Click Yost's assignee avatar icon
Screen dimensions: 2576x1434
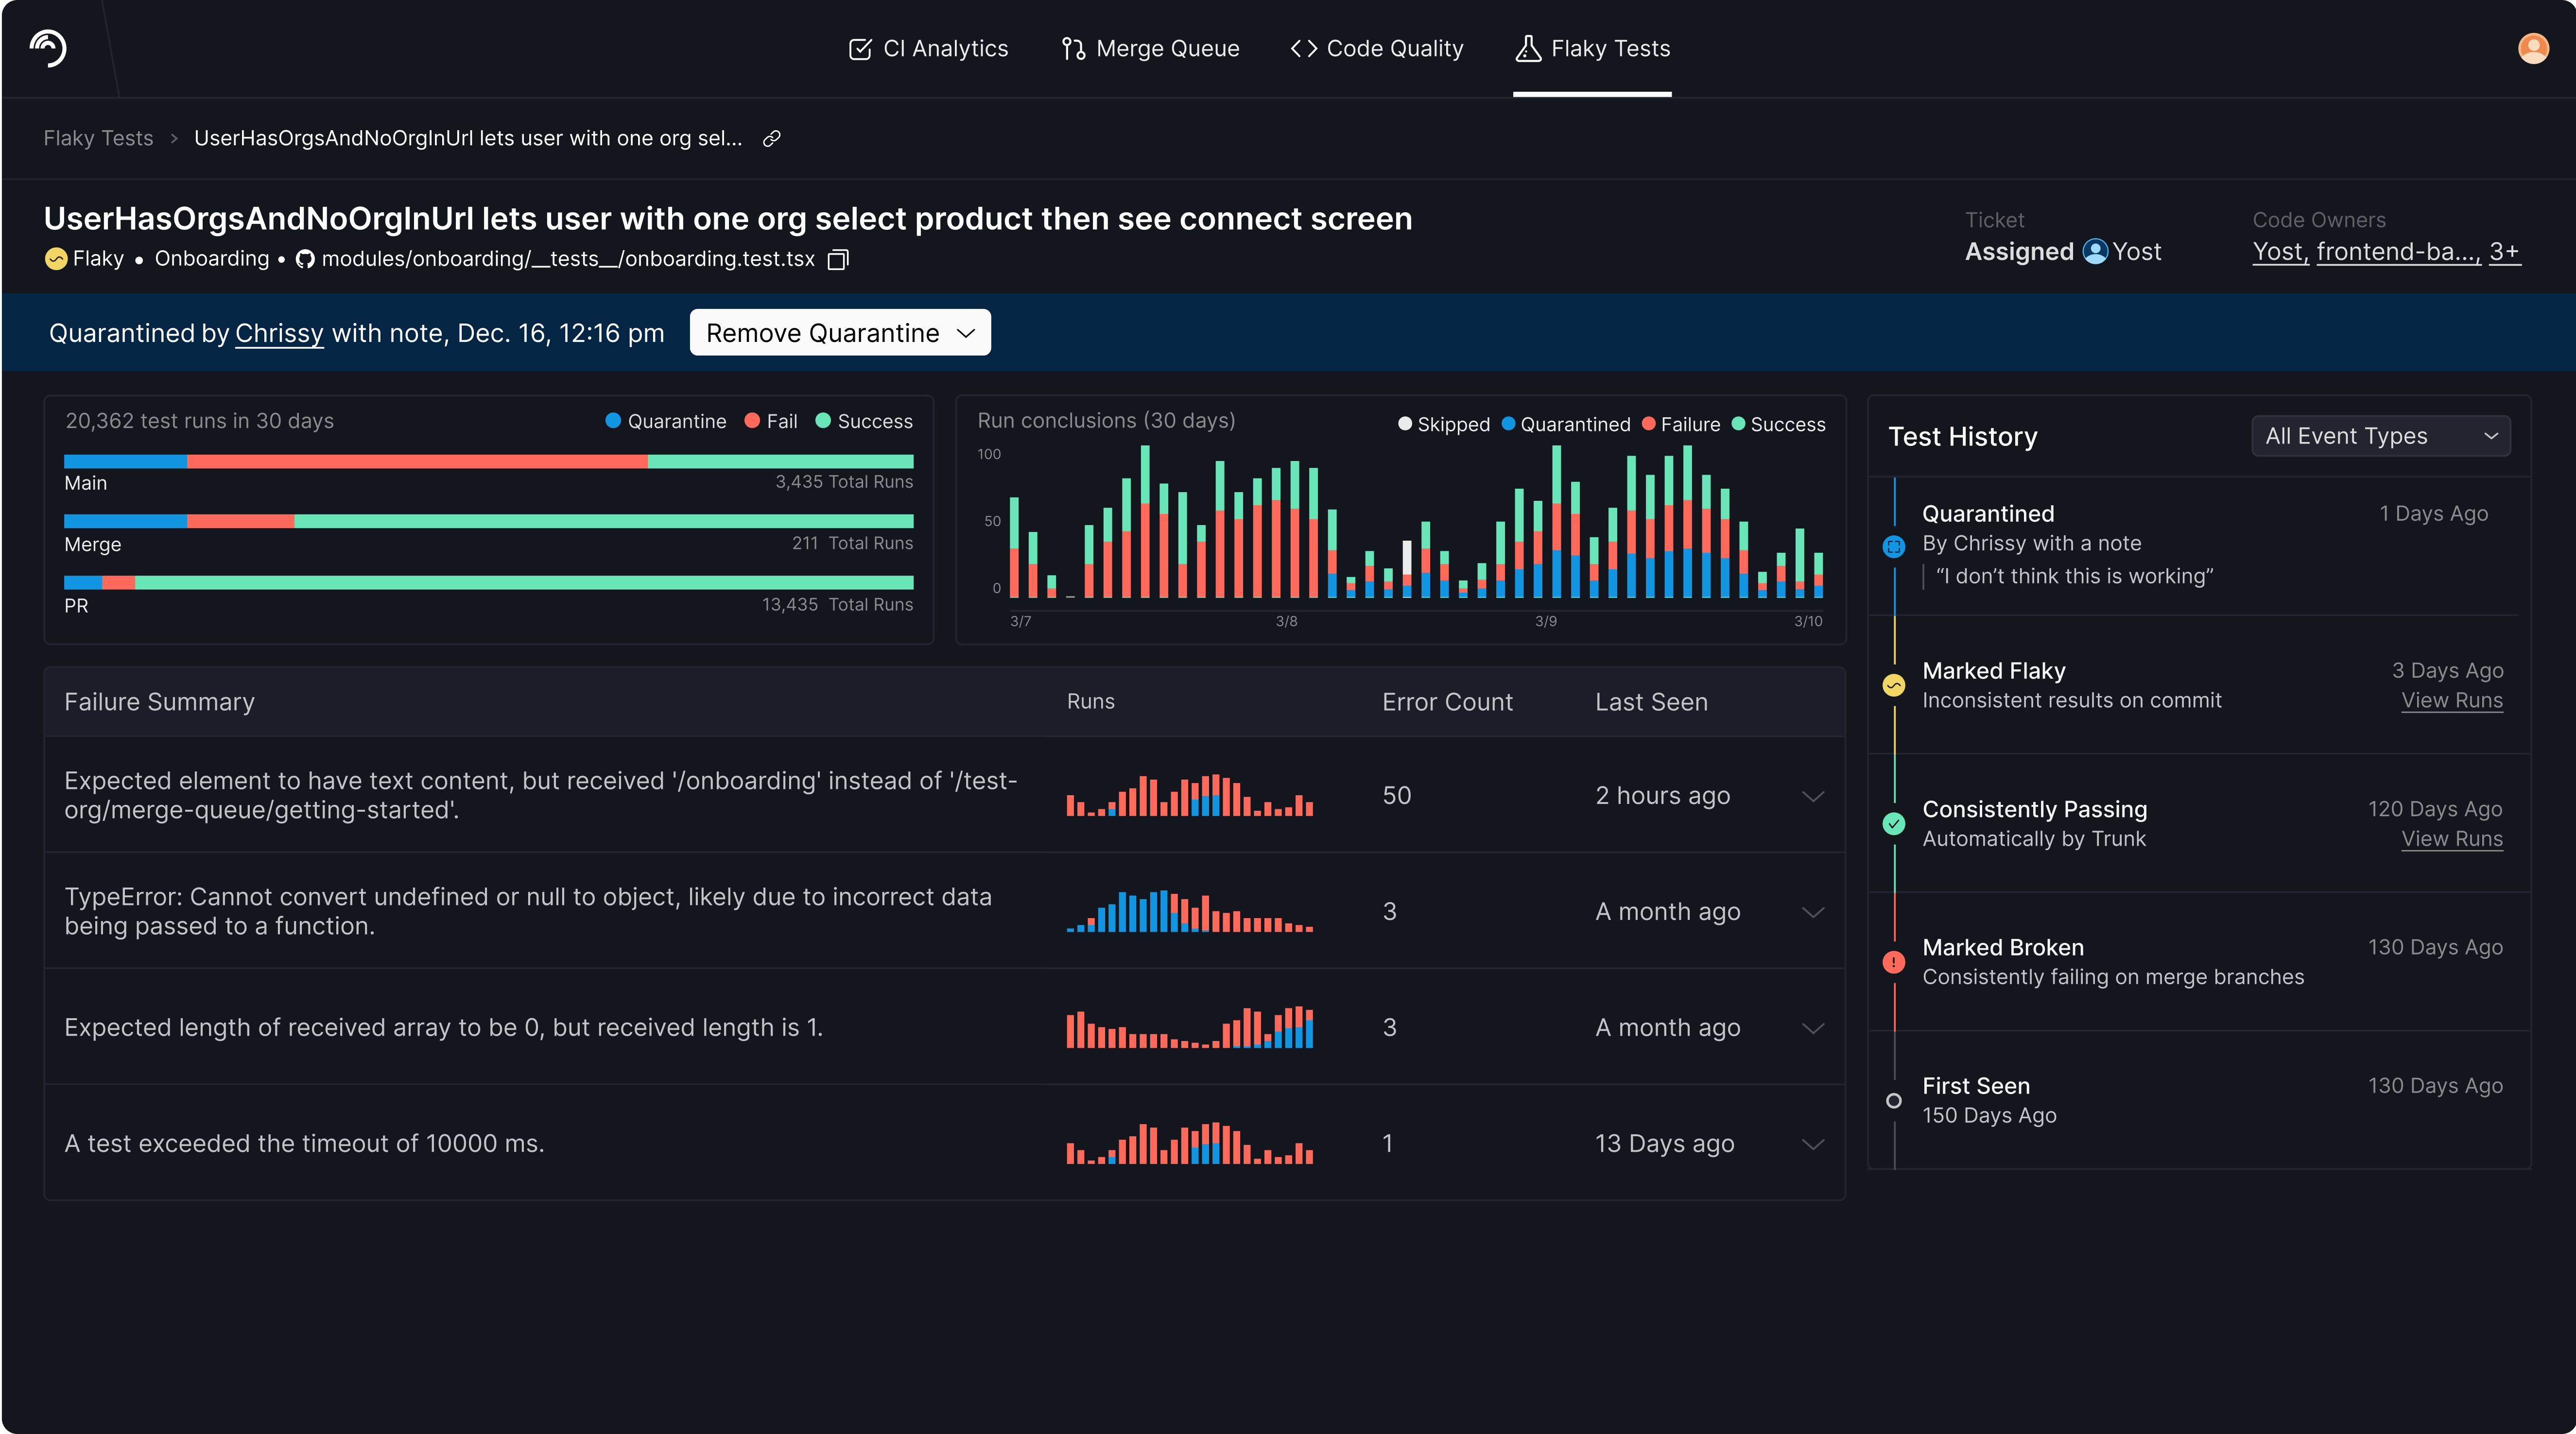[2095, 252]
